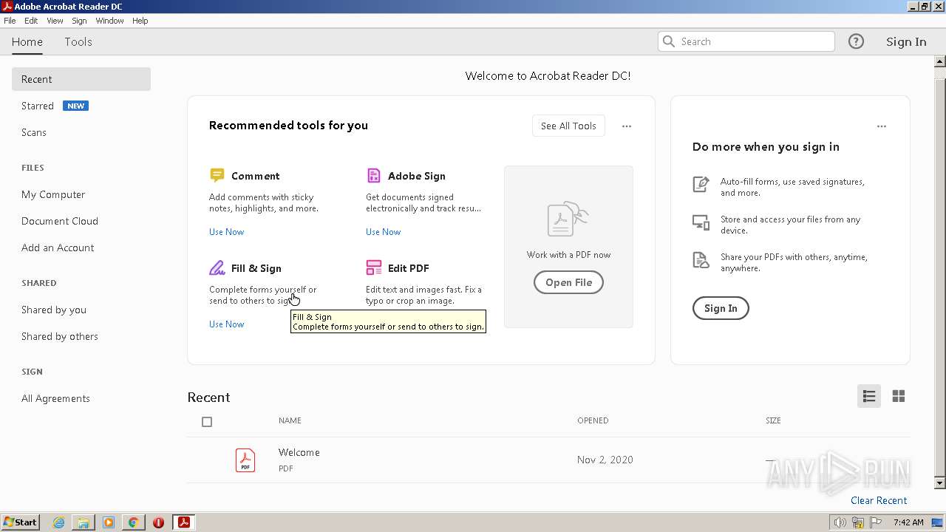Click the Comment tool speech-bubble icon
Screen dimensions: 946x532
(217, 175)
